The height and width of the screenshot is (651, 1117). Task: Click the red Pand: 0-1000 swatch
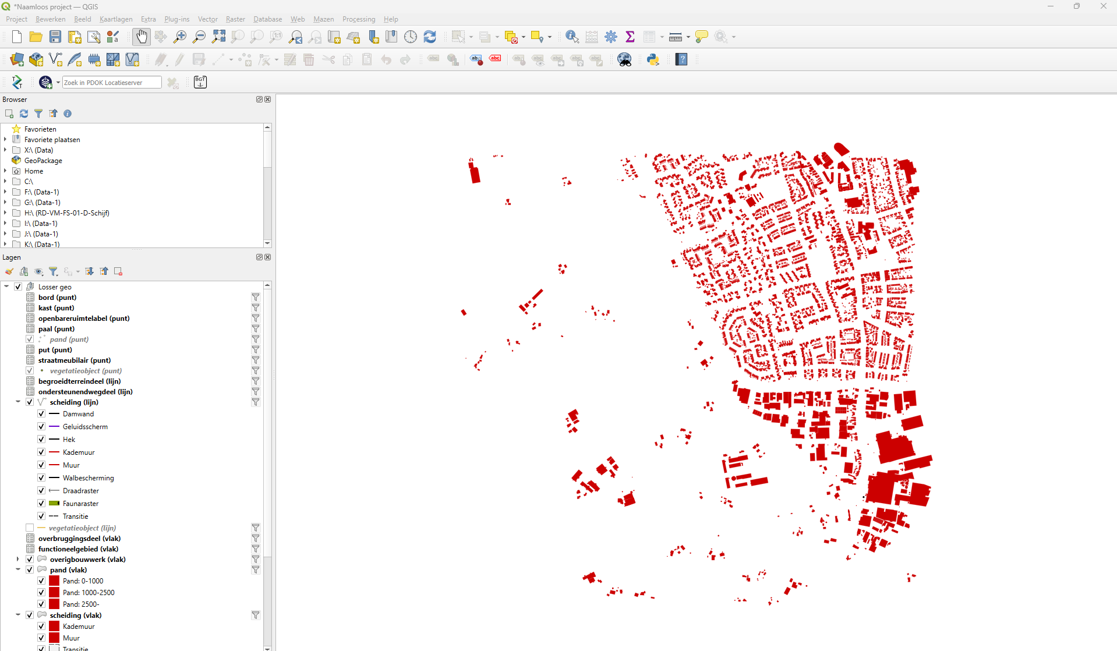click(54, 581)
